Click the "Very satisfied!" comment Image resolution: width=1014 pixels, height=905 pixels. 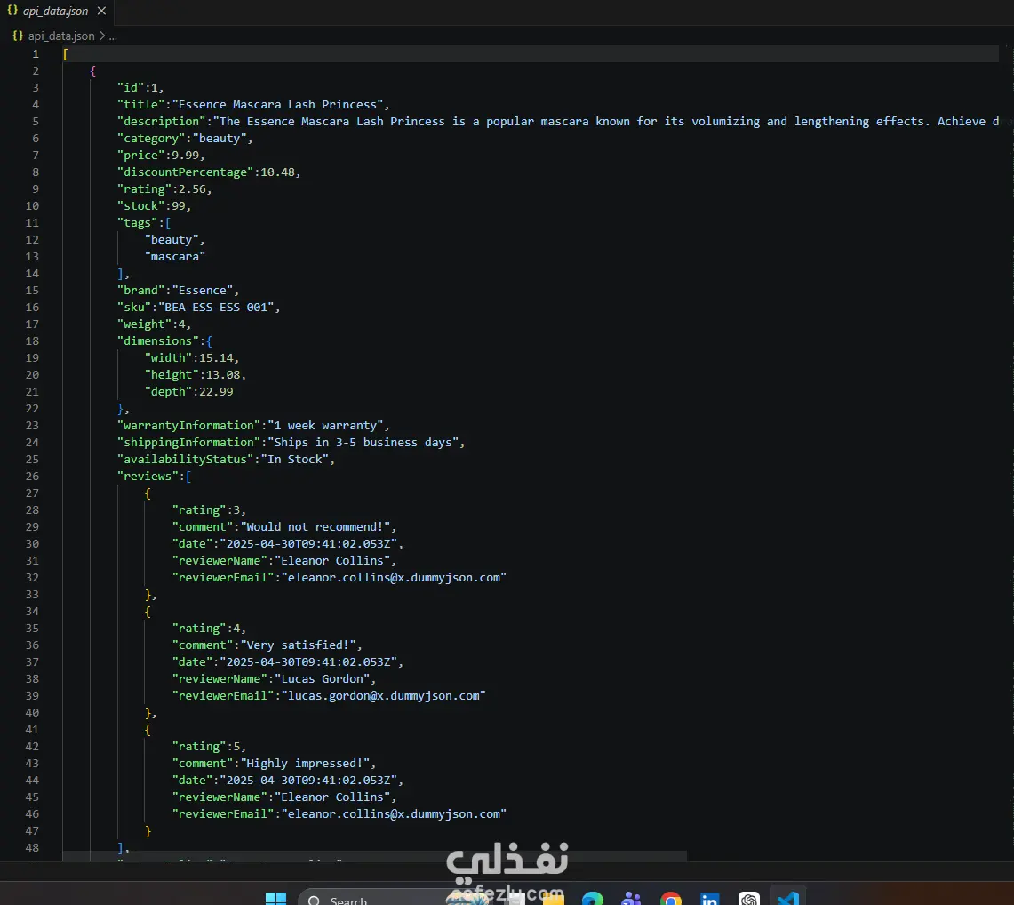tap(298, 645)
